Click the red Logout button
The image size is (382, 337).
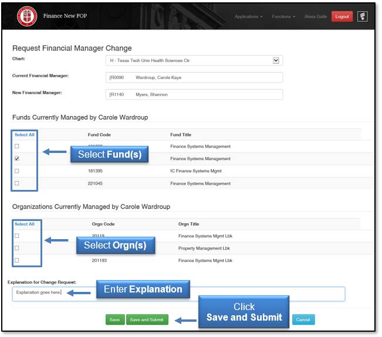[342, 16]
